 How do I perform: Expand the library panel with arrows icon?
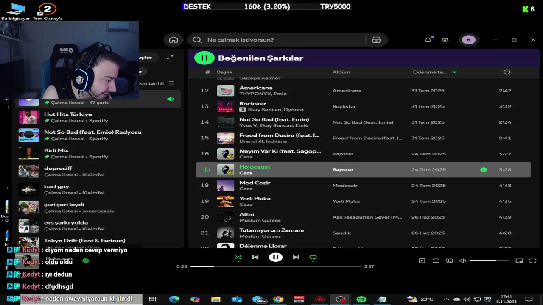(170, 57)
